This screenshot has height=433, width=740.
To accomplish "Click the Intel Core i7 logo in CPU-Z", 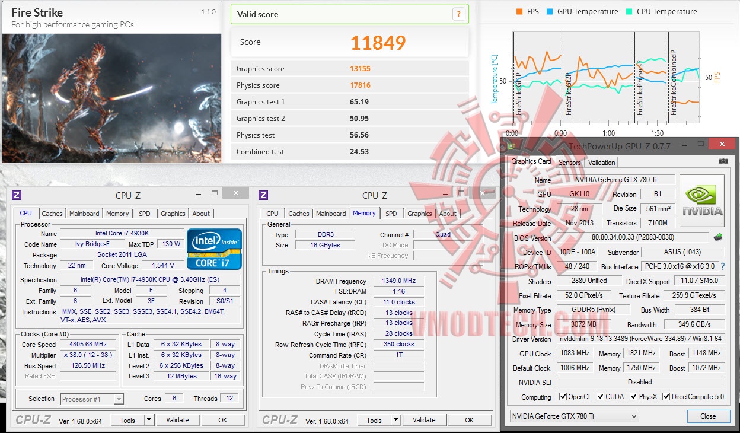I will click(x=214, y=249).
